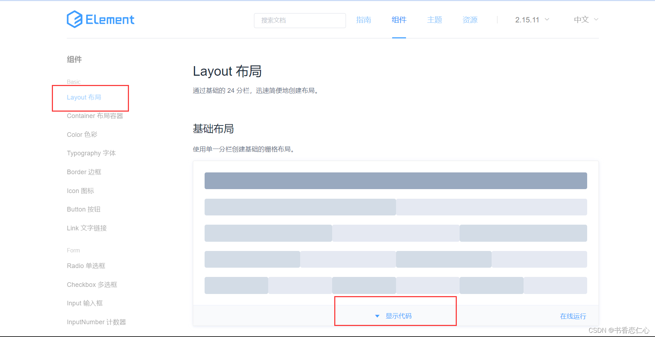This screenshot has height=337, width=655.
Task: Click the full-width dark grid column
Action: point(396,181)
